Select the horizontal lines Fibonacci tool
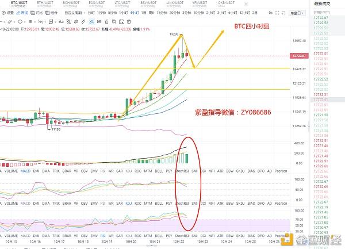The width and height of the screenshot is (345, 249). [x=30, y=21]
